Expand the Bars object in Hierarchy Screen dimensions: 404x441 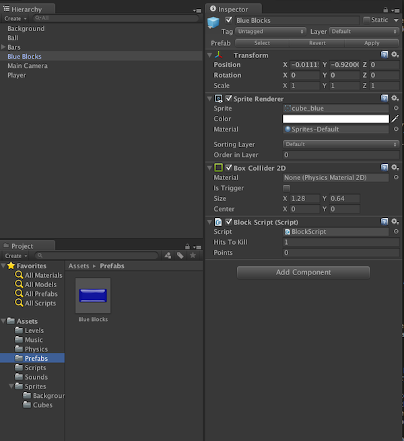pos(3,47)
